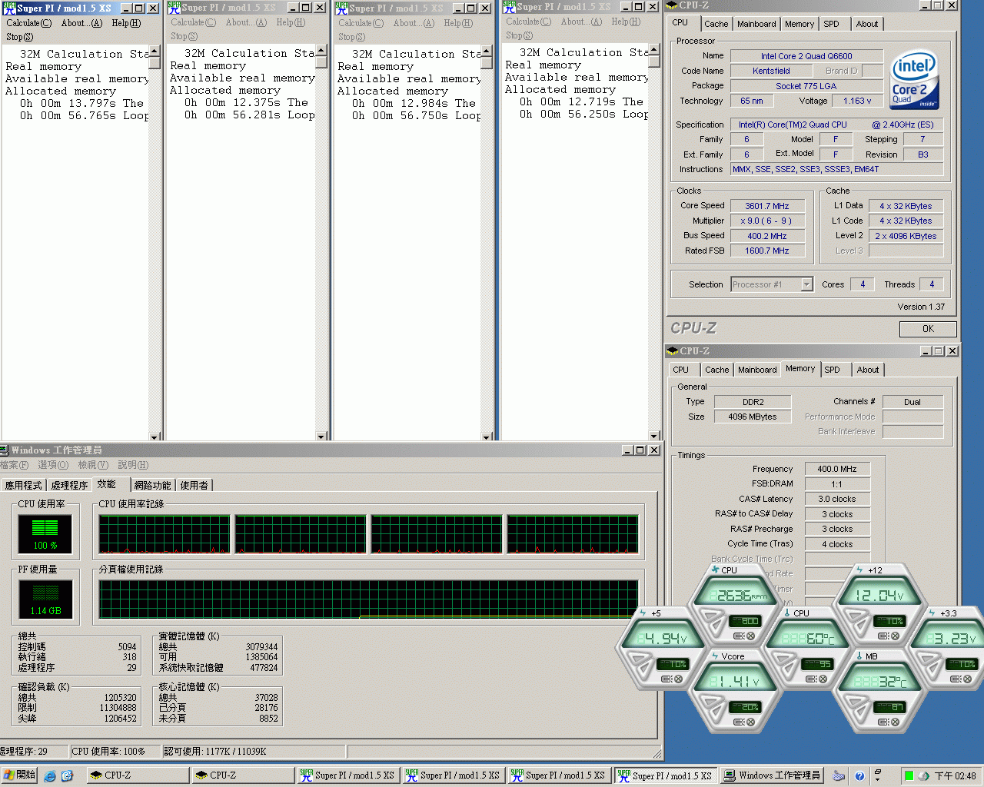Open Internet Explorer from quick launch
984x787 pixels.
click(x=50, y=775)
